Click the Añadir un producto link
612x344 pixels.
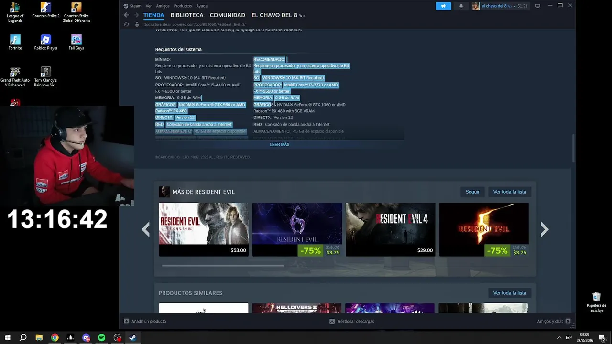tap(149, 321)
